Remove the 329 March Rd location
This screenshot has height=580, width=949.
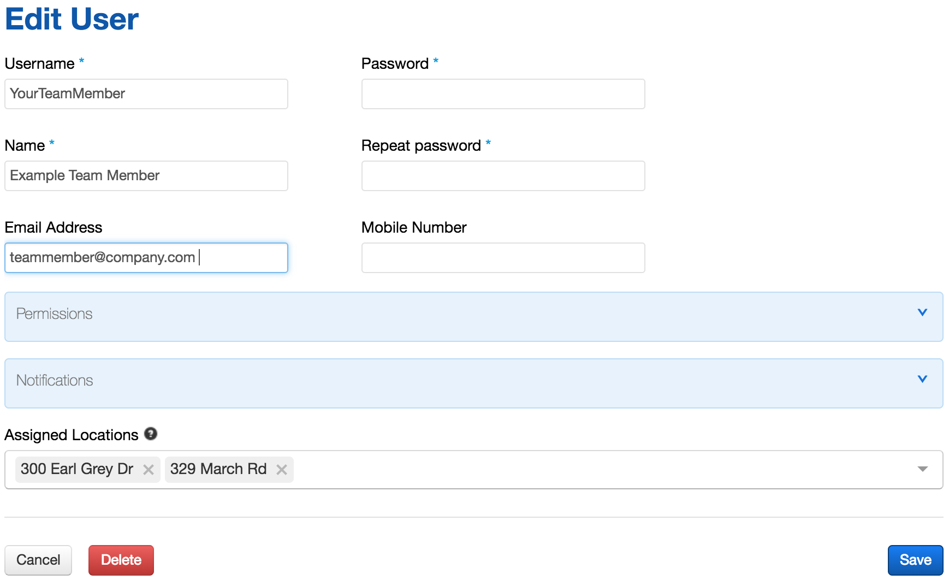point(282,470)
